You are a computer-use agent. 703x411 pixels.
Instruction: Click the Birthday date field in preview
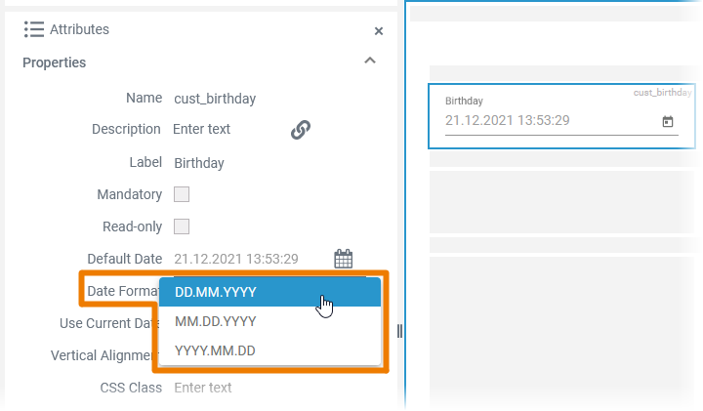(x=547, y=121)
